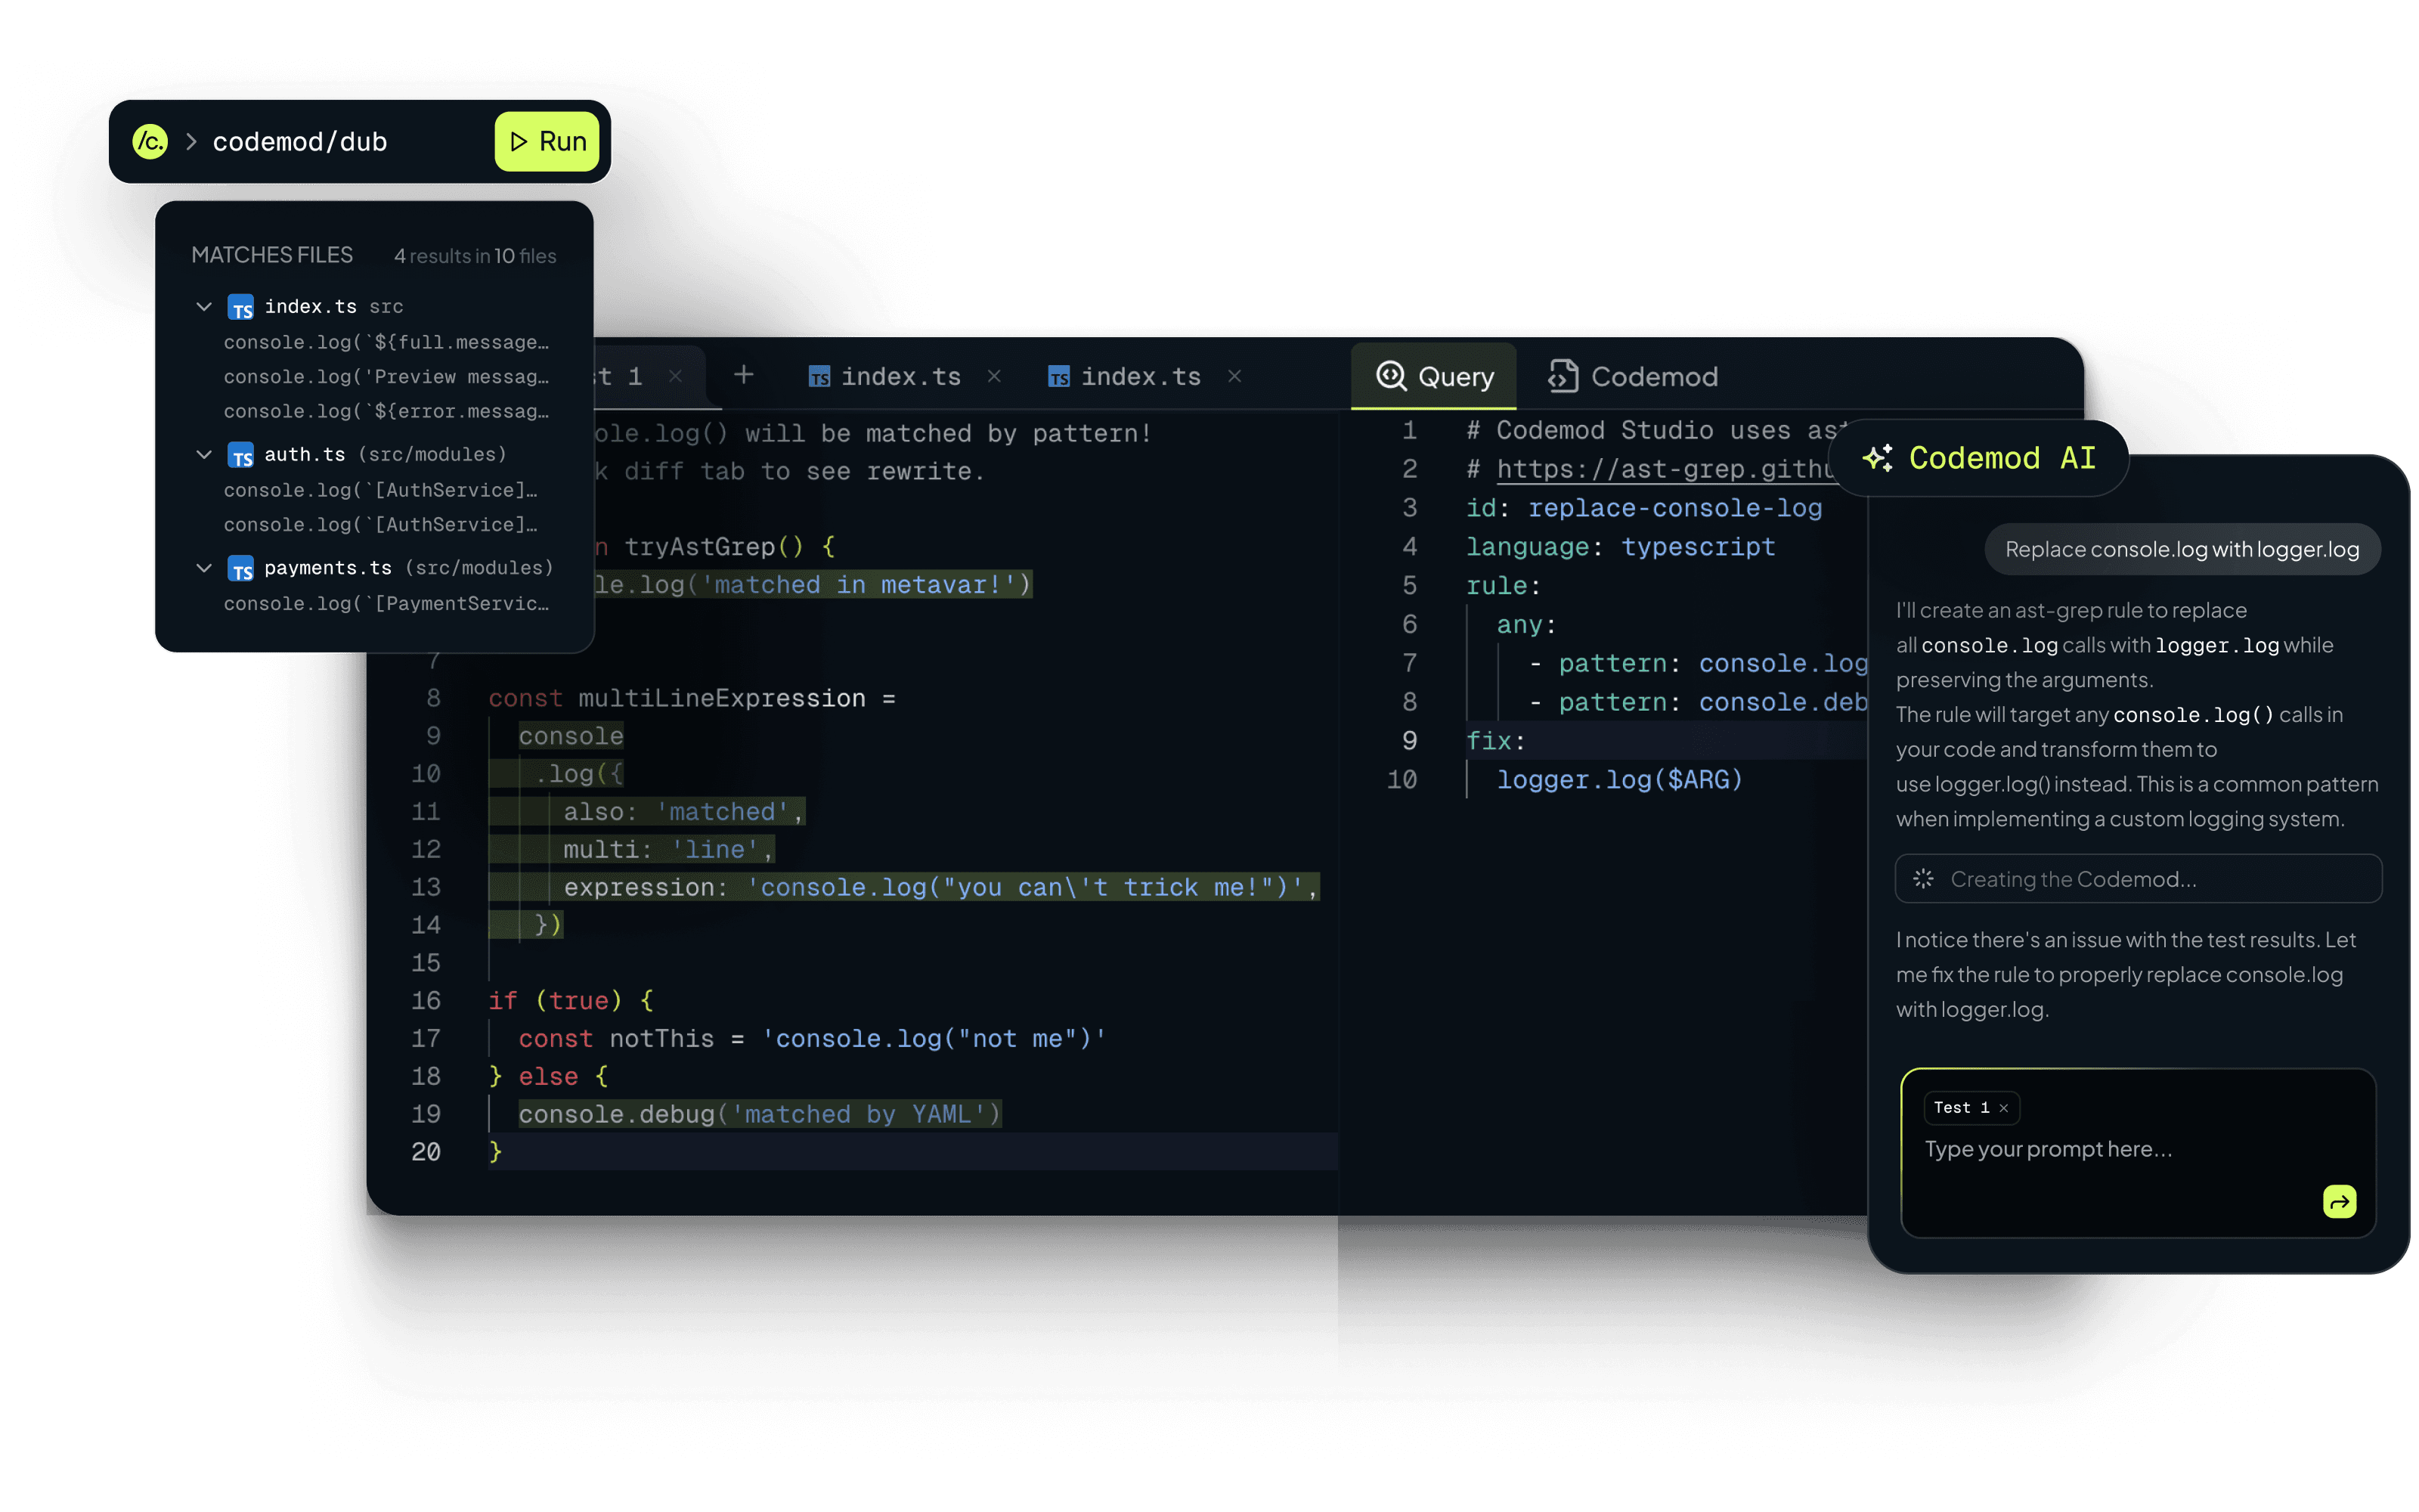Collapse the index.ts matches group

click(x=204, y=306)
